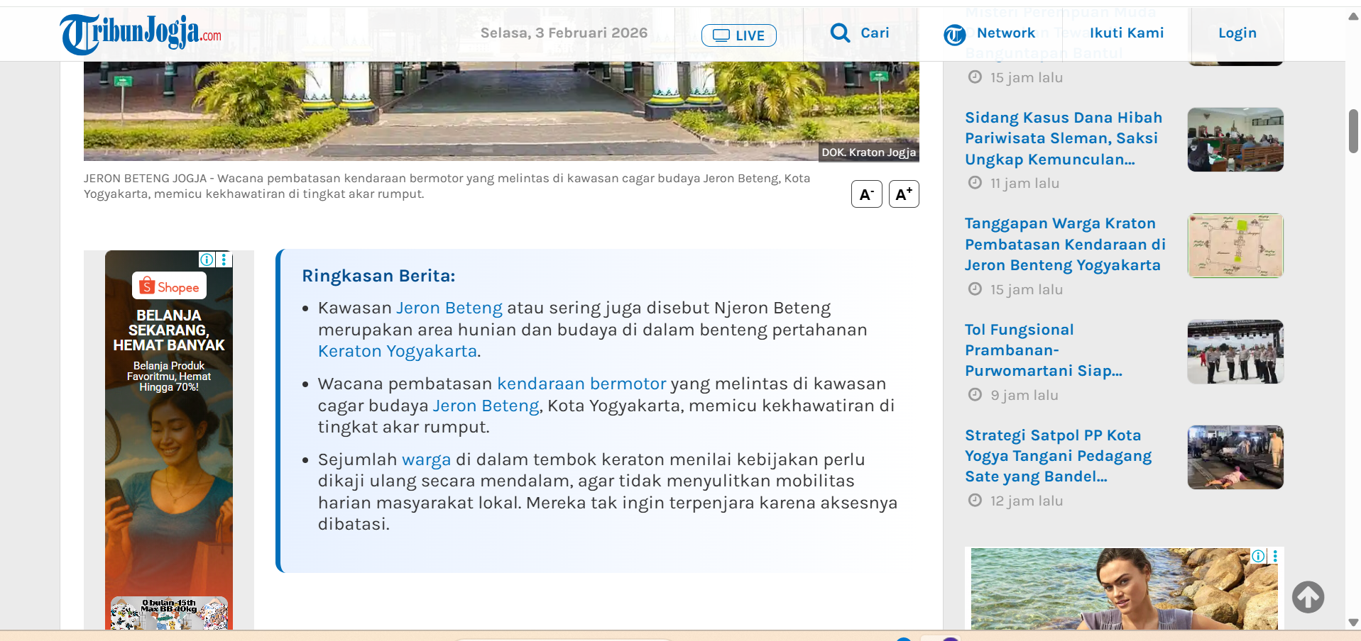Image resolution: width=1361 pixels, height=641 pixels.
Task: Click the page vertical scrollbar thumb
Action: (1353, 131)
